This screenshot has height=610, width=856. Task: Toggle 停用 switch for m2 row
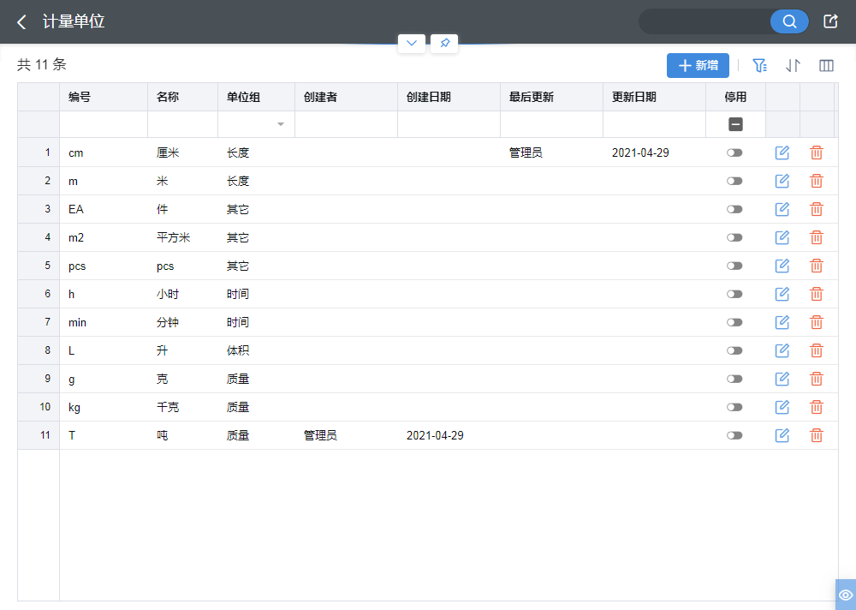click(x=734, y=237)
